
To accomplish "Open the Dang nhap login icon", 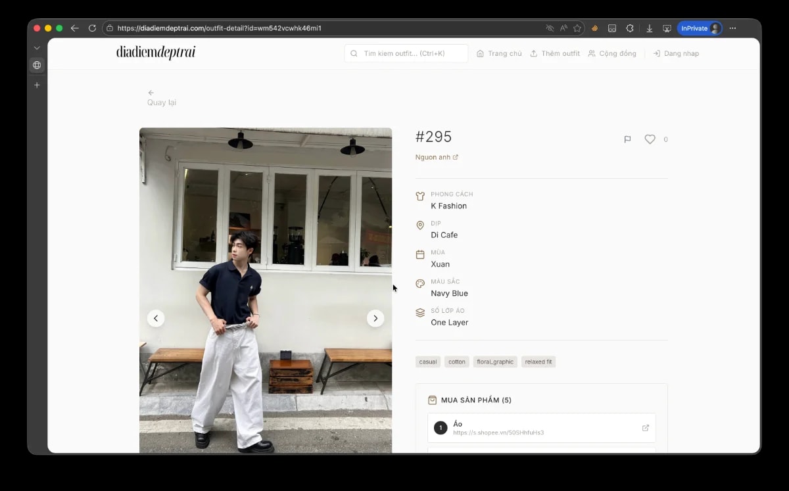I will coord(657,53).
